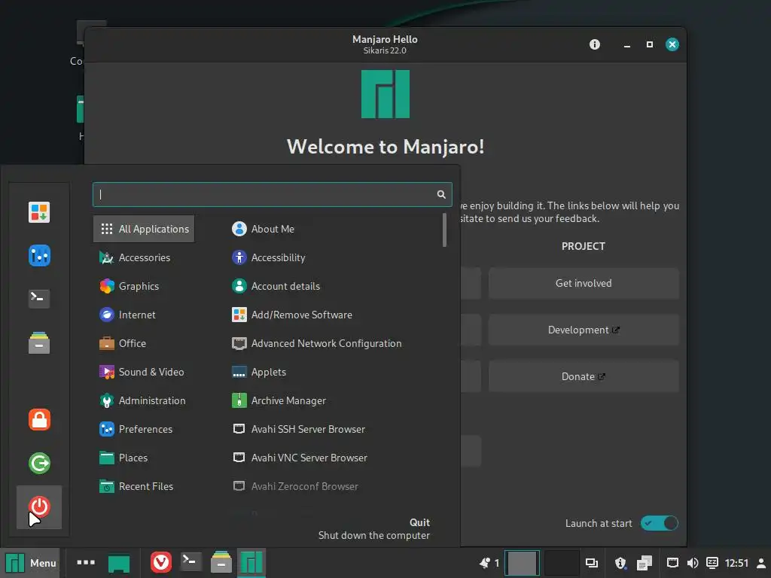The height and width of the screenshot is (578, 771).
Task: Open Applets settings
Action: 259,372
